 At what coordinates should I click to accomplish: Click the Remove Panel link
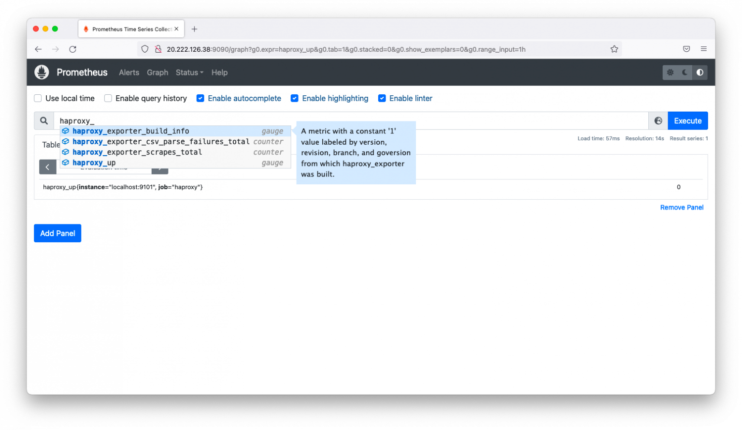682,208
